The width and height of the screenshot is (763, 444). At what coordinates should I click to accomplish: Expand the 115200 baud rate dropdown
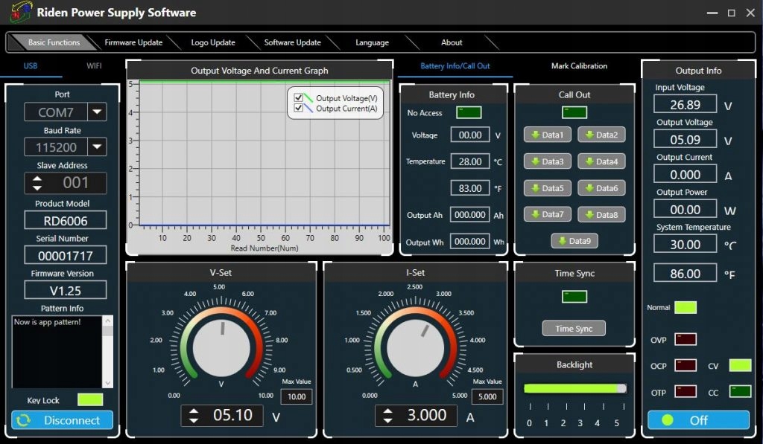97,147
